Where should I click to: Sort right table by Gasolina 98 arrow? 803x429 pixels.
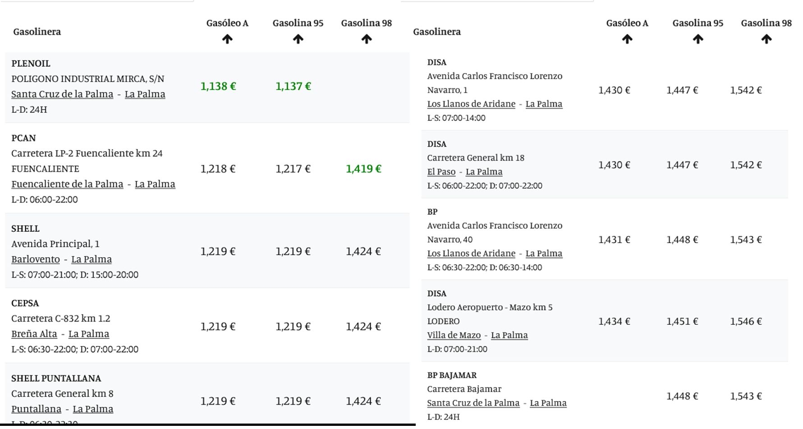coord(766,40)
